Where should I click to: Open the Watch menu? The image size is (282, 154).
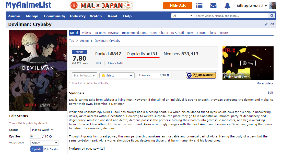coord(96,16)
